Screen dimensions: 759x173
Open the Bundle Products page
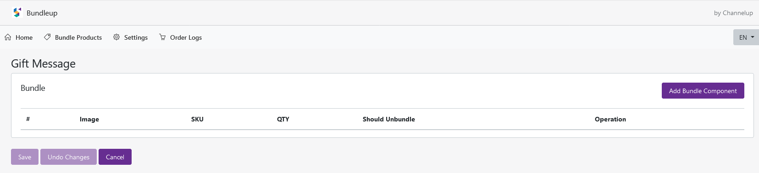pos(73,37)
